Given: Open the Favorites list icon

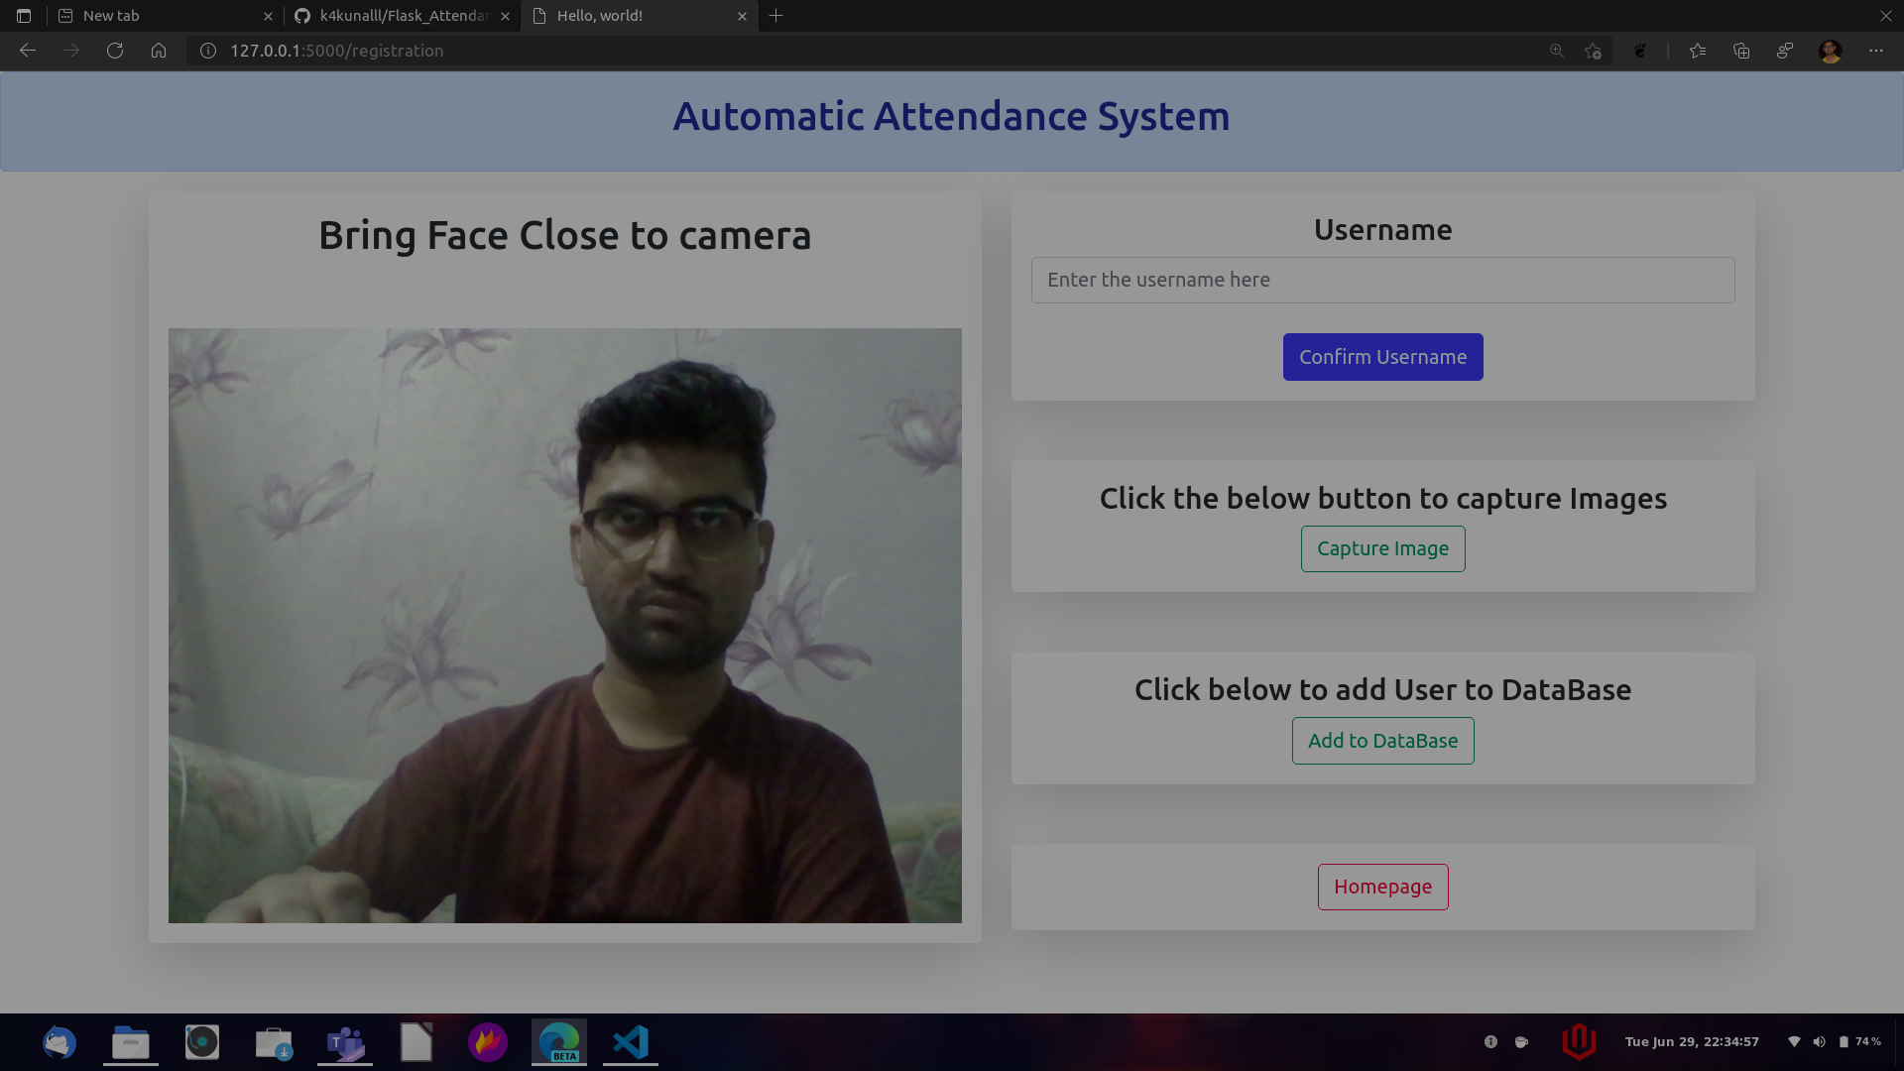Looking at the screenshot, I should pyautogui.click(x=1698, y=51).
